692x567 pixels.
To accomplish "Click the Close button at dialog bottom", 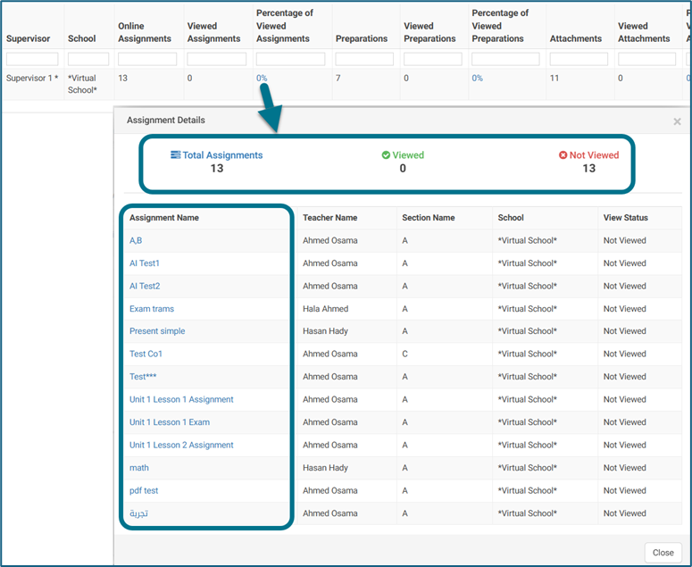I will pyautogui.click(x=663, y=553).
